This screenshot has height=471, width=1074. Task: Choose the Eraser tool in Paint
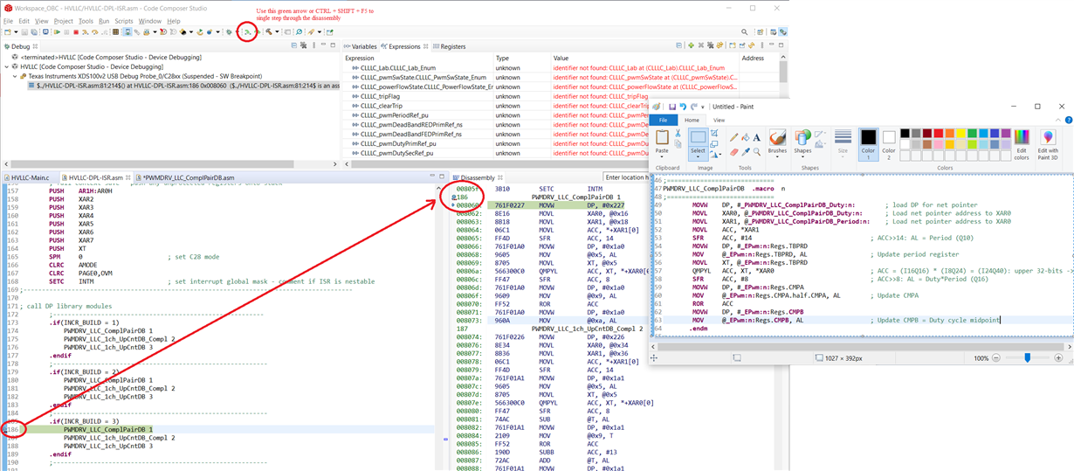click(x=733, y=151)
